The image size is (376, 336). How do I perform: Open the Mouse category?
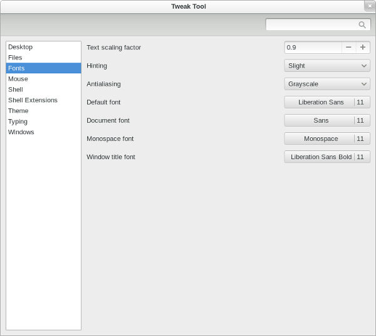44,79
